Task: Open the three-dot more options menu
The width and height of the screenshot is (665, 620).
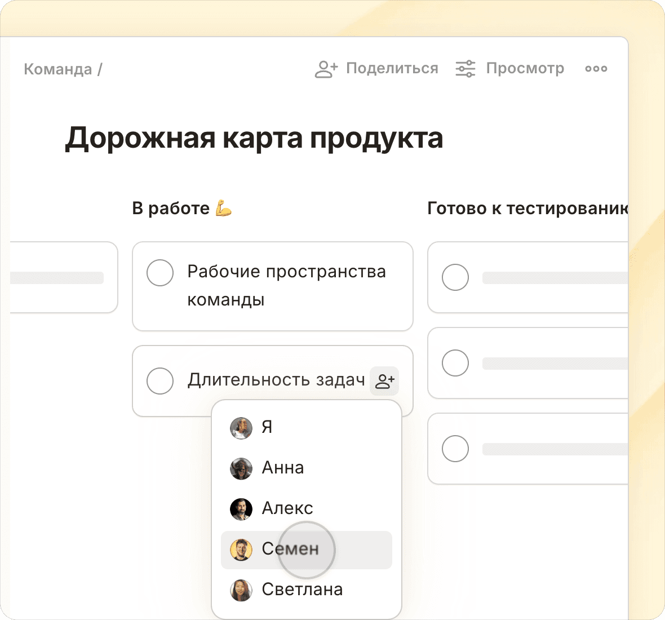Action: point(596,69)
